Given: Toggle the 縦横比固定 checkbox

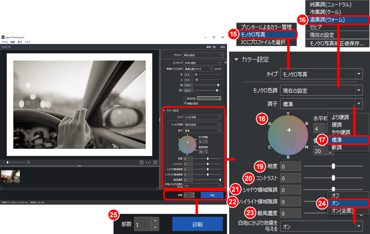Looking at the screenshot, I should [x=185, y=102].
